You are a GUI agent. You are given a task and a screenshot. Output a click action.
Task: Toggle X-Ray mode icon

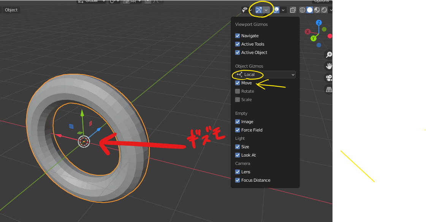pyautogui.click(x=293, y=10)
